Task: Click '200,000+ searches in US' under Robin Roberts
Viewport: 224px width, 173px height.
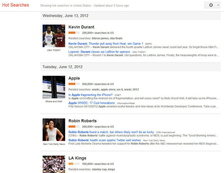Action: [x=98, y=127]
